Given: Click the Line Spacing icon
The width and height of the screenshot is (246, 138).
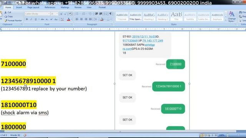Looking at the screenshot, I should [x=96, y=19].
